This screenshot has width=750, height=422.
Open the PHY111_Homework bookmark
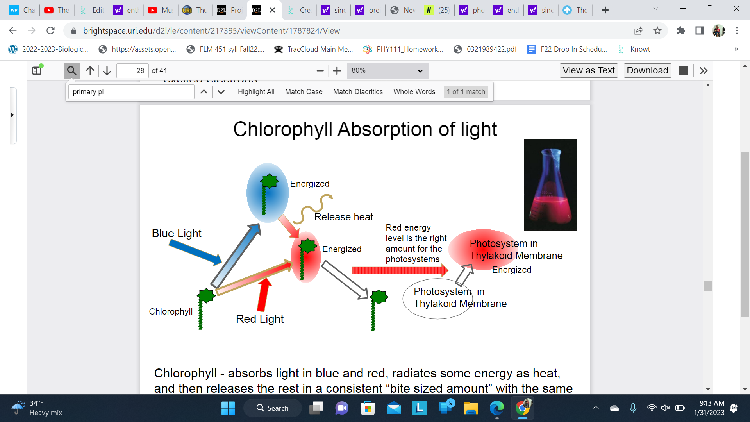click(403, 49)
